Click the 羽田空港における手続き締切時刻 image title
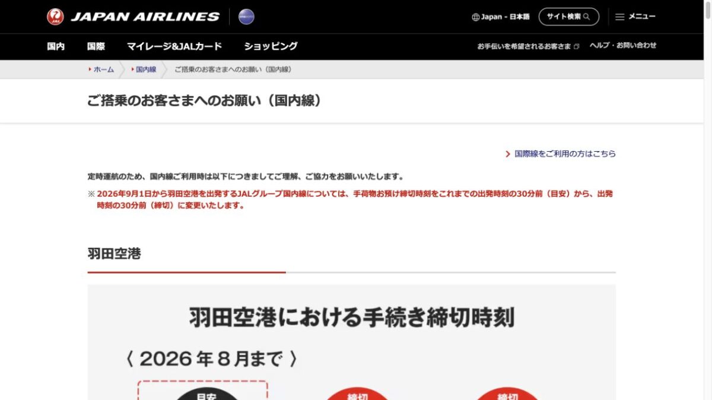The height and width of the screenshot is (400, 712). point(352,318)
